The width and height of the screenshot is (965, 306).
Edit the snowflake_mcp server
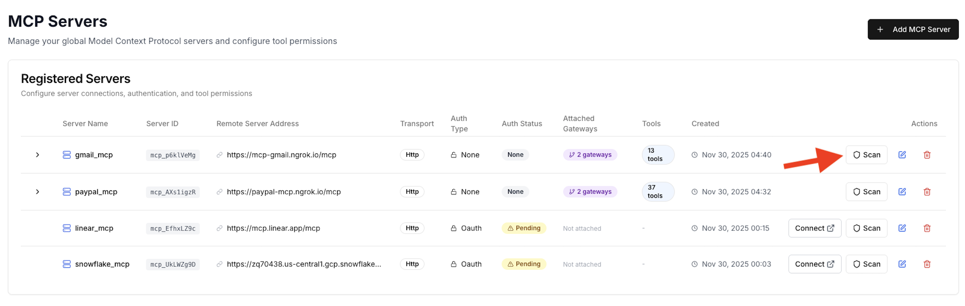coord(902,264)
